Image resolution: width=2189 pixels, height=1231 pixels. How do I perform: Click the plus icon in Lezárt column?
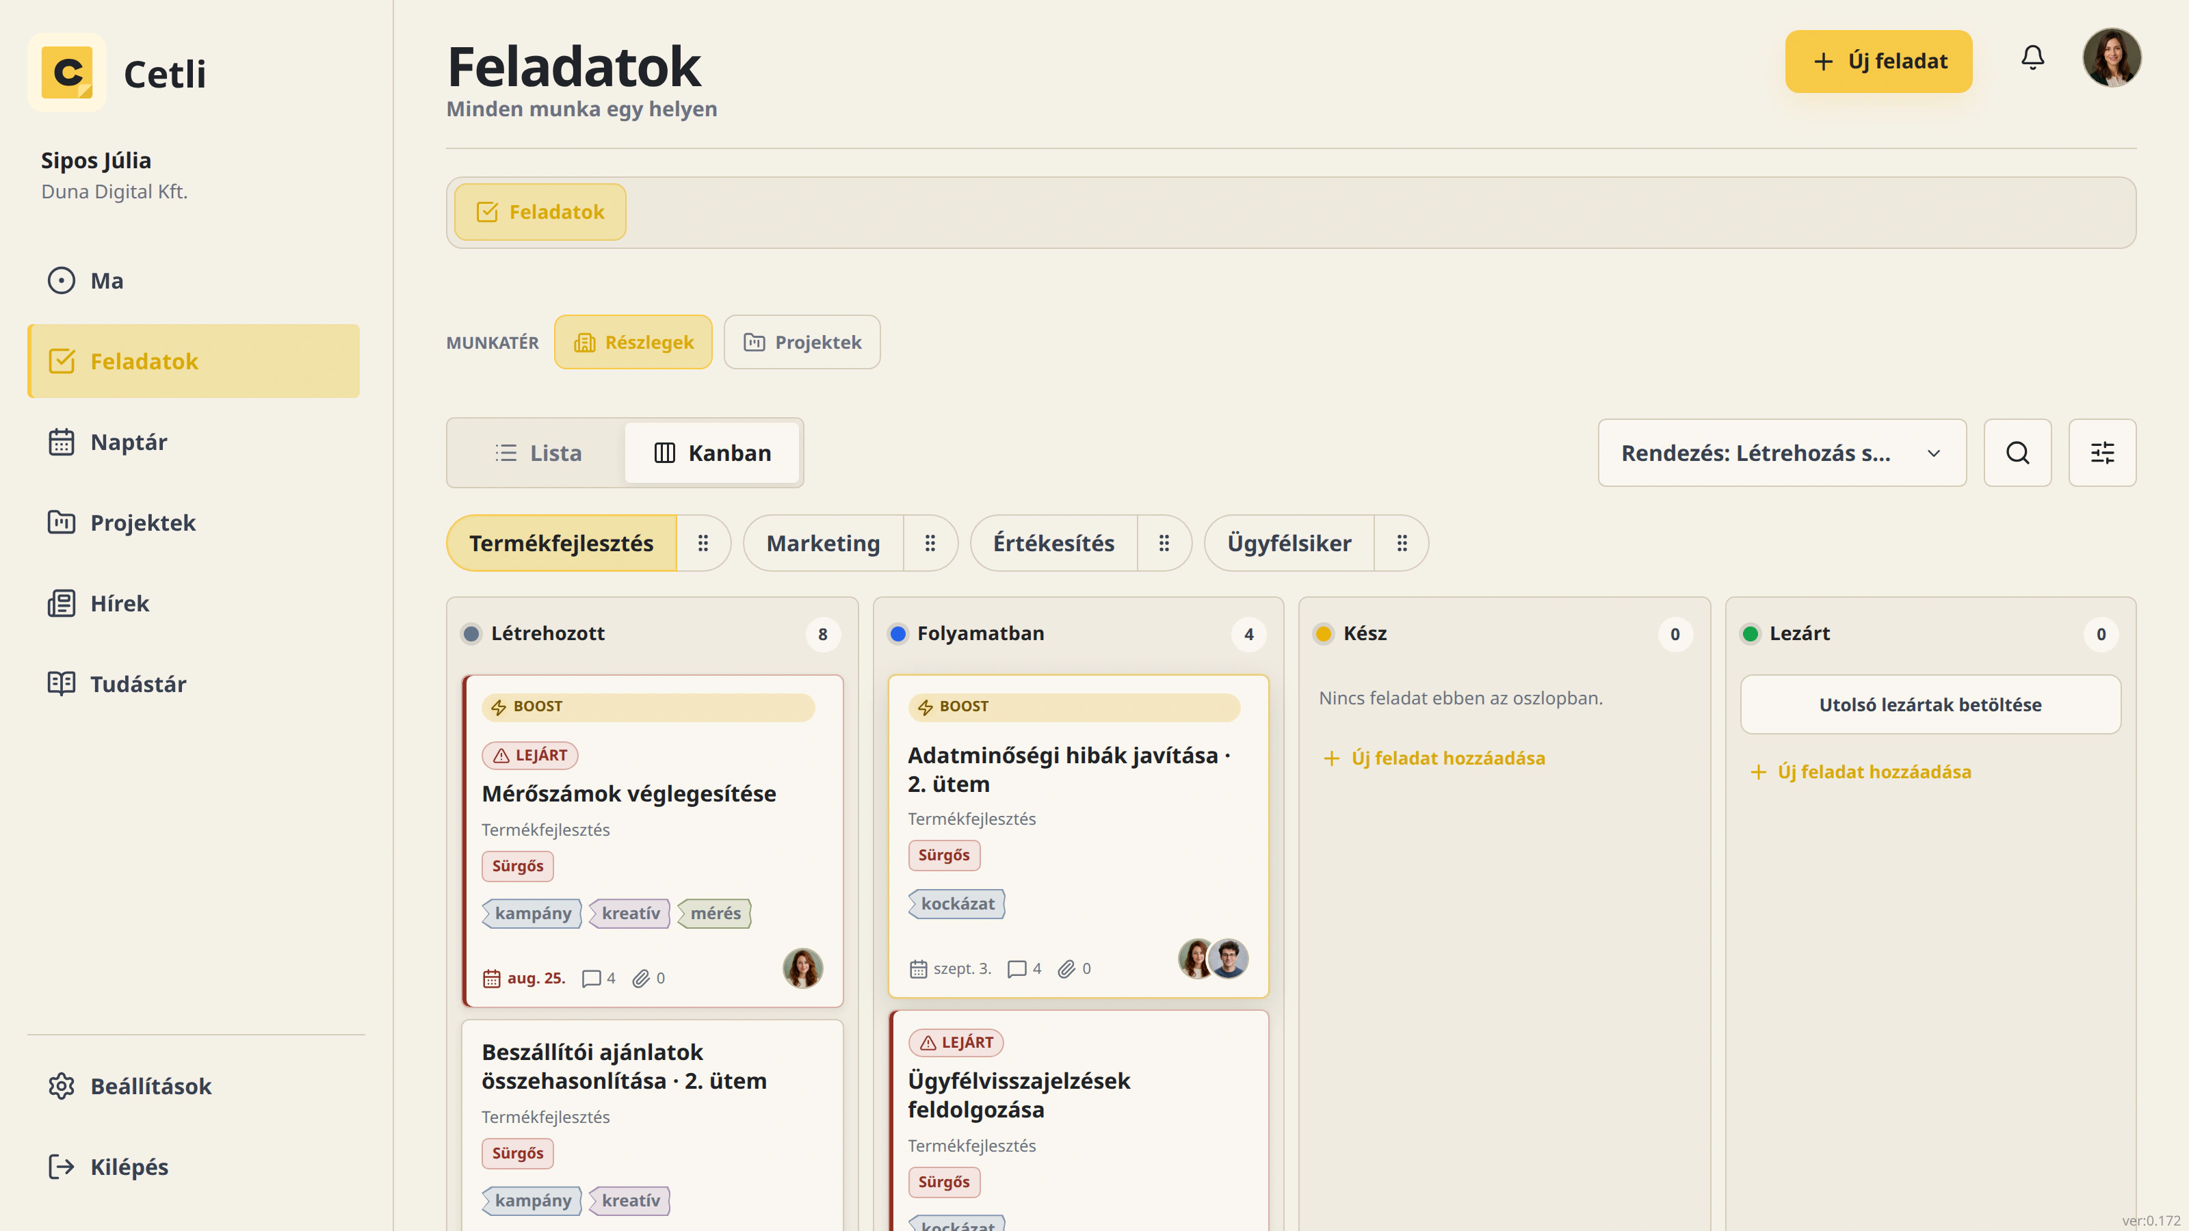pyautogui.click(x=1758, y=771)
